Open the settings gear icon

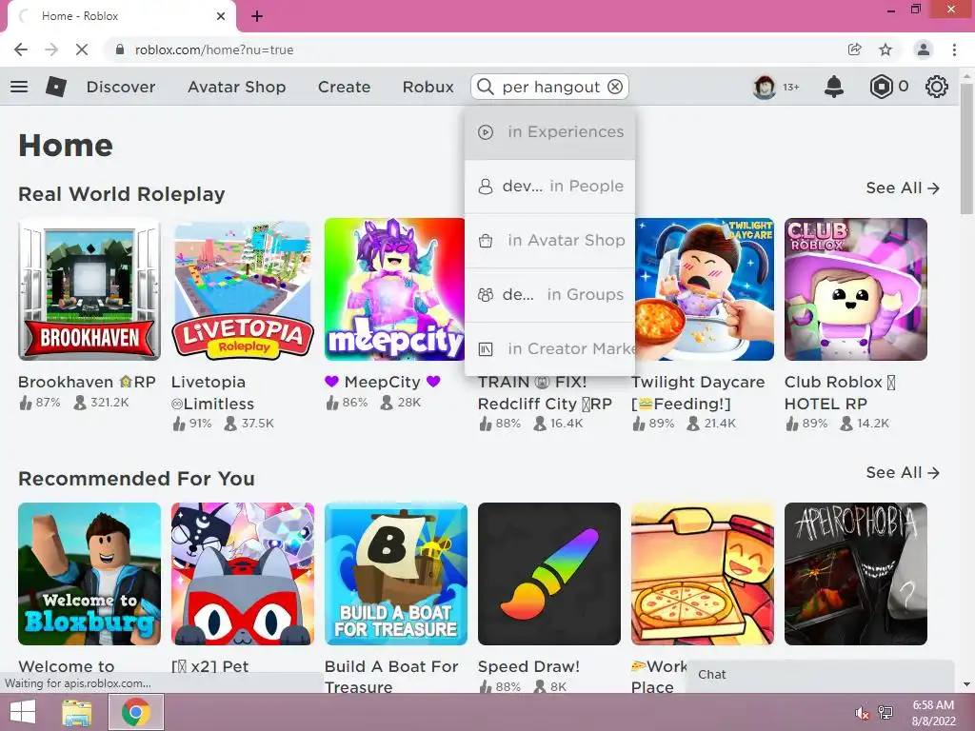[x=937, y=87]
